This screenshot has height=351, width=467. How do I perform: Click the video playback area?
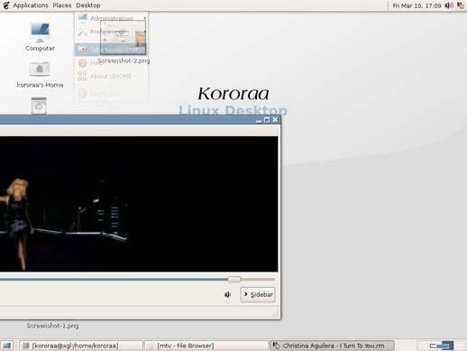click(x=139, y=204)
